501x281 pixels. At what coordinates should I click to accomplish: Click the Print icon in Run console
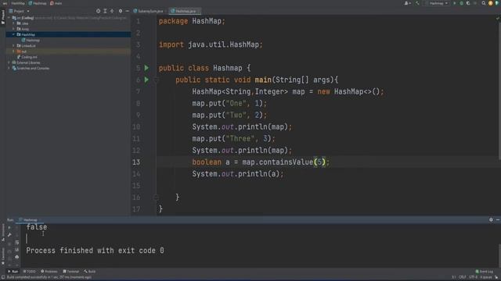(x=17, y=257)
